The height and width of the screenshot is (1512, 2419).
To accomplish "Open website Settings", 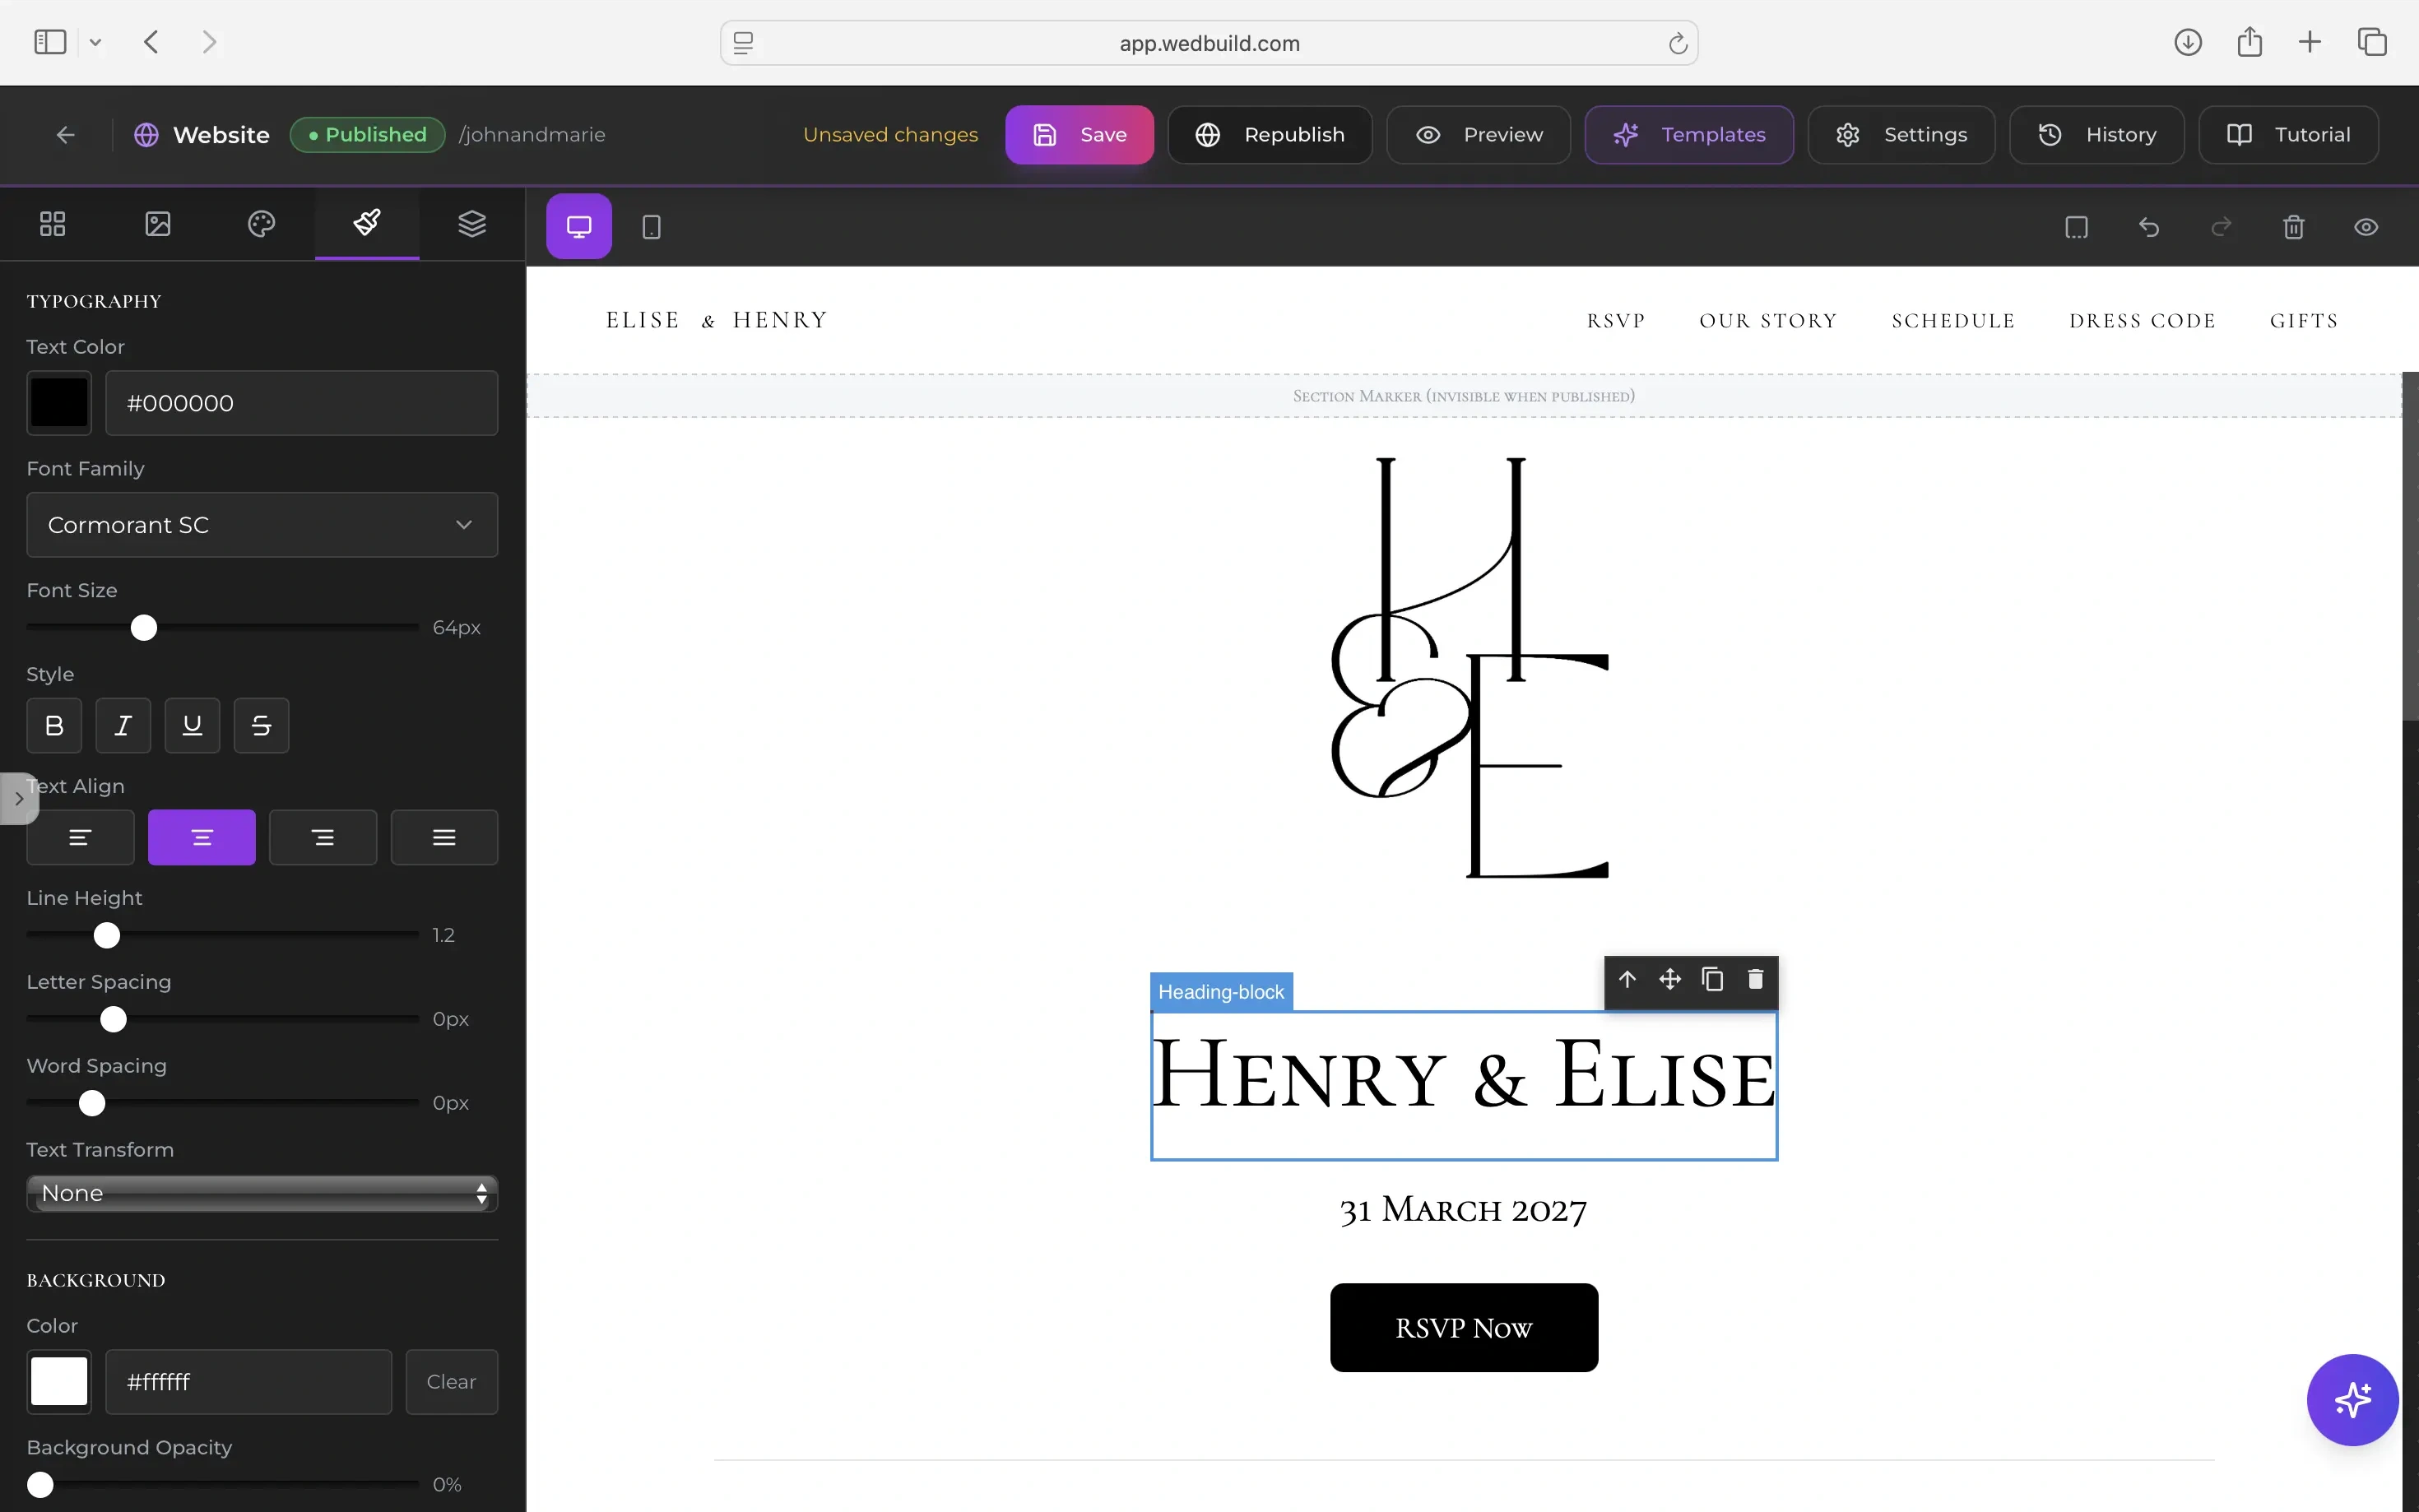I will (1901, 135).
